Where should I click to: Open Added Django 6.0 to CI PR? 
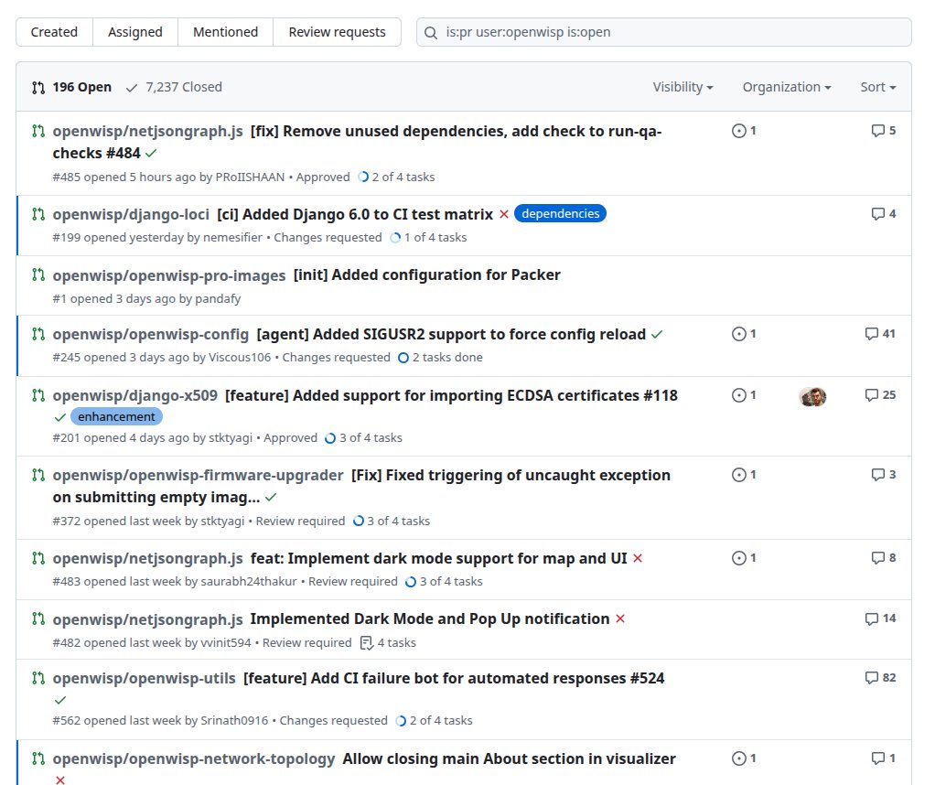(x=355, y=214)
